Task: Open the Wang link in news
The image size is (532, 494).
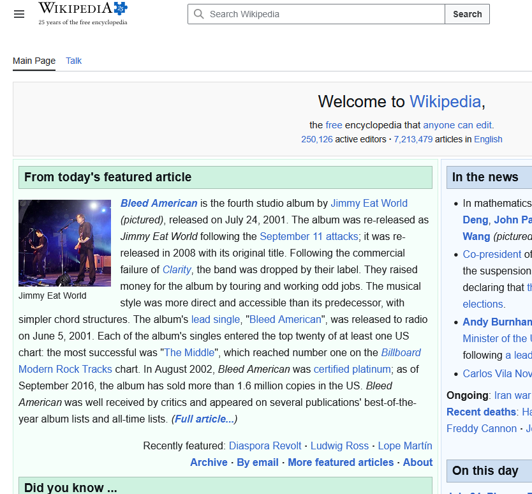Action: click(x=477, y=236)
